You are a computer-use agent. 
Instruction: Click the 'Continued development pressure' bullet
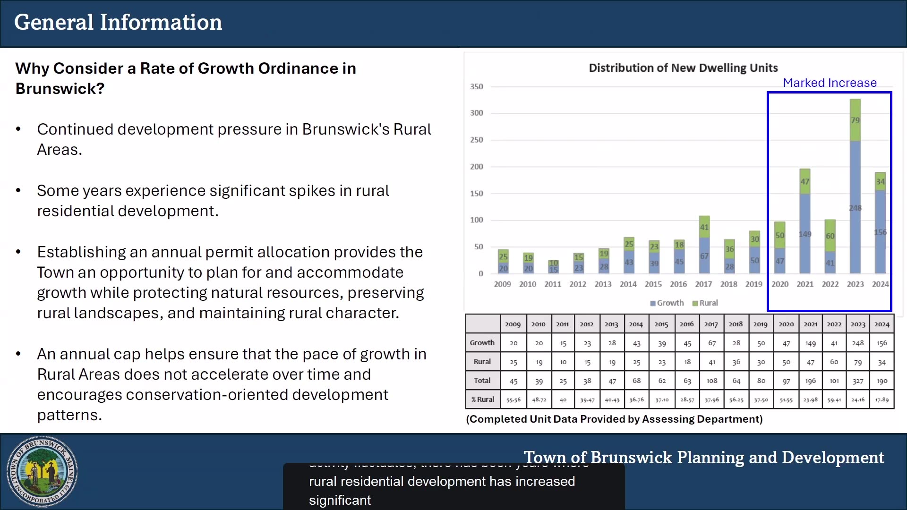click(234, 139)
